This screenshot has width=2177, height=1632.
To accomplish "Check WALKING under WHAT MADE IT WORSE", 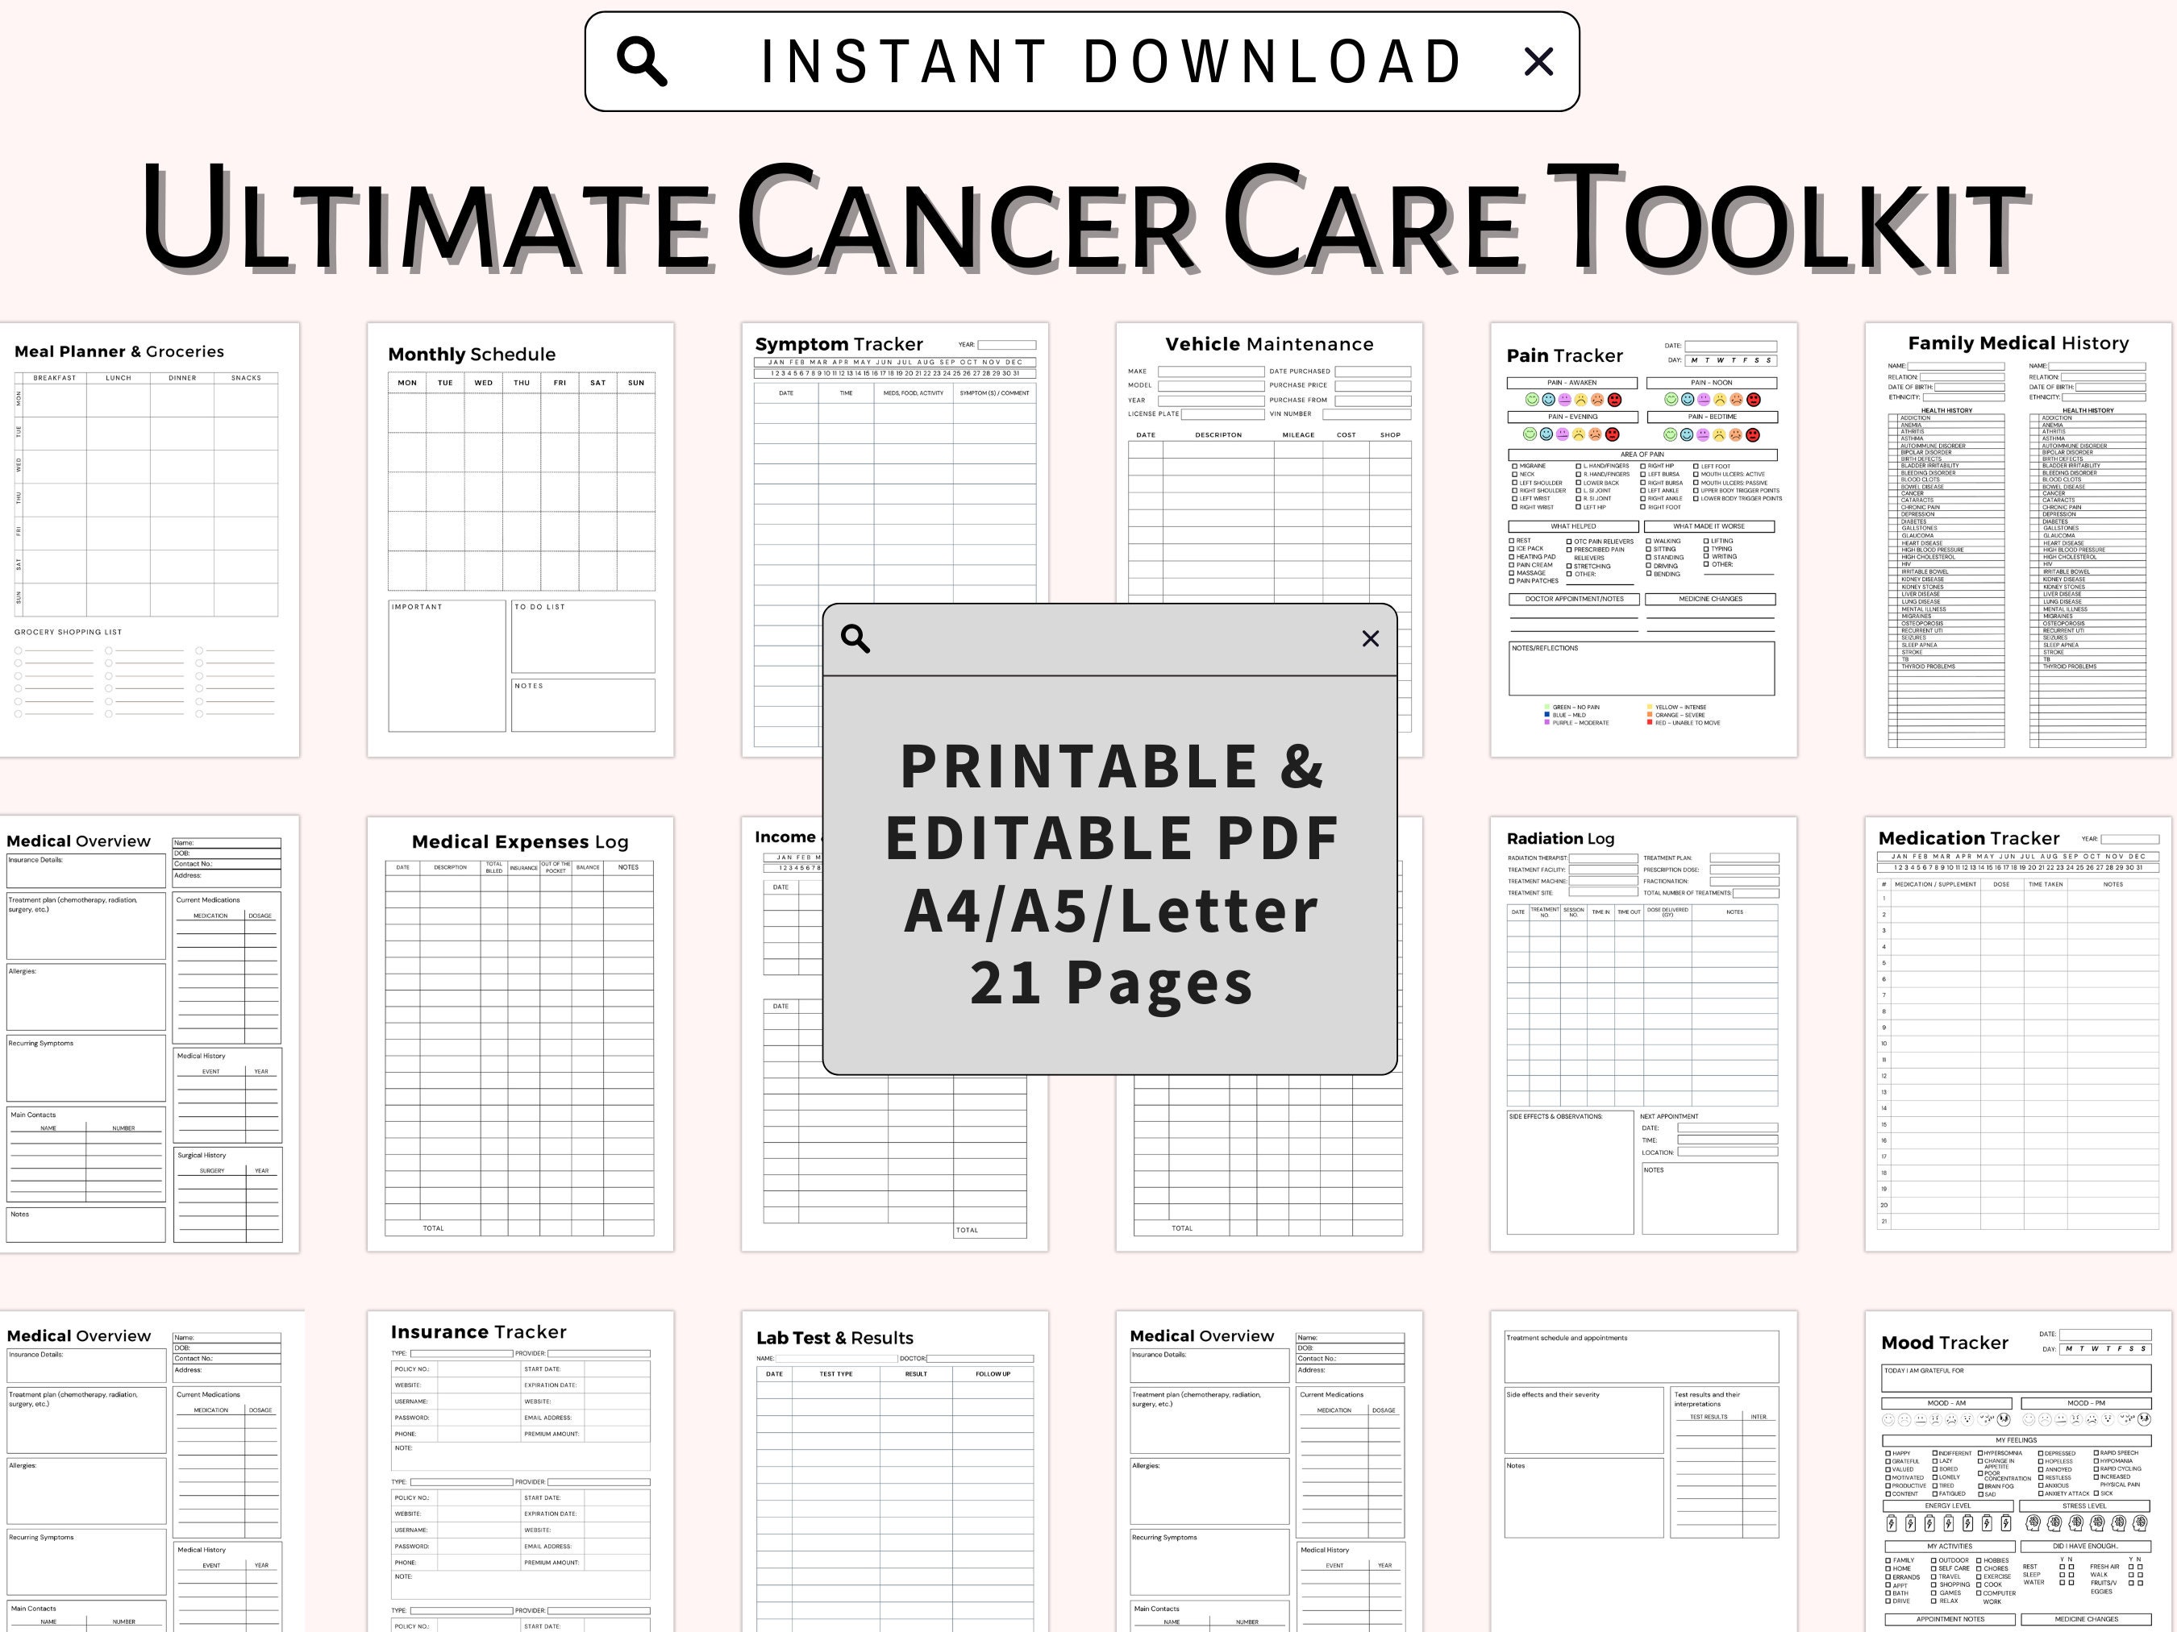I will coord(1649,542).
